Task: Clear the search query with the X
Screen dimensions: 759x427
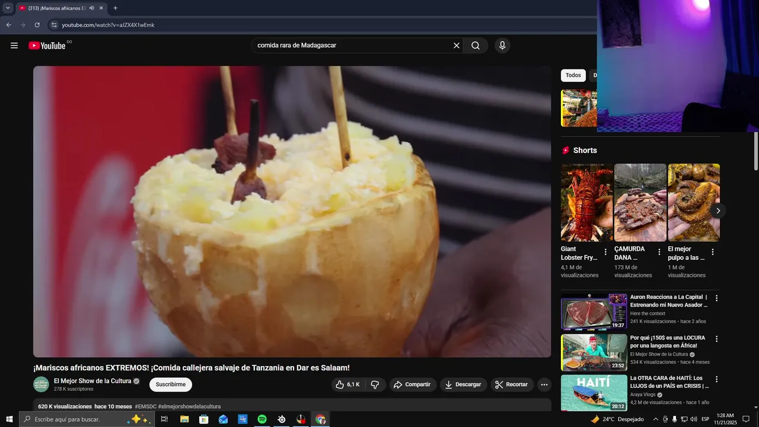Action: click(x=457, y=46)
